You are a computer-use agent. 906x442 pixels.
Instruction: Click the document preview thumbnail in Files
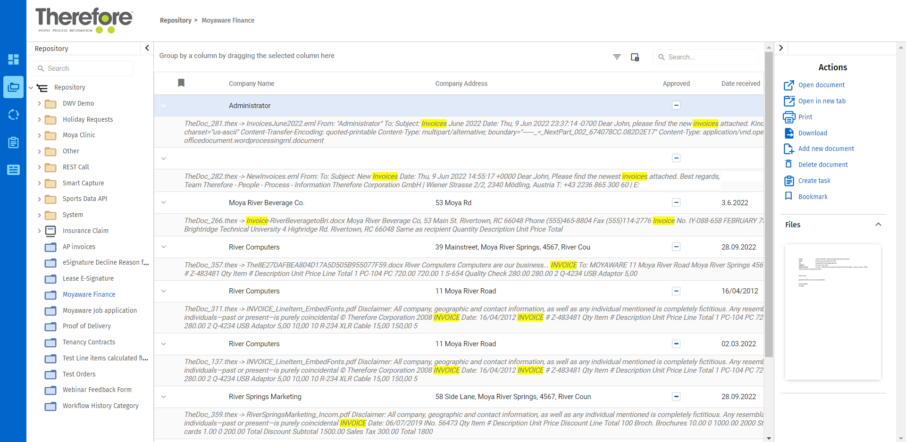pos(833,312)
